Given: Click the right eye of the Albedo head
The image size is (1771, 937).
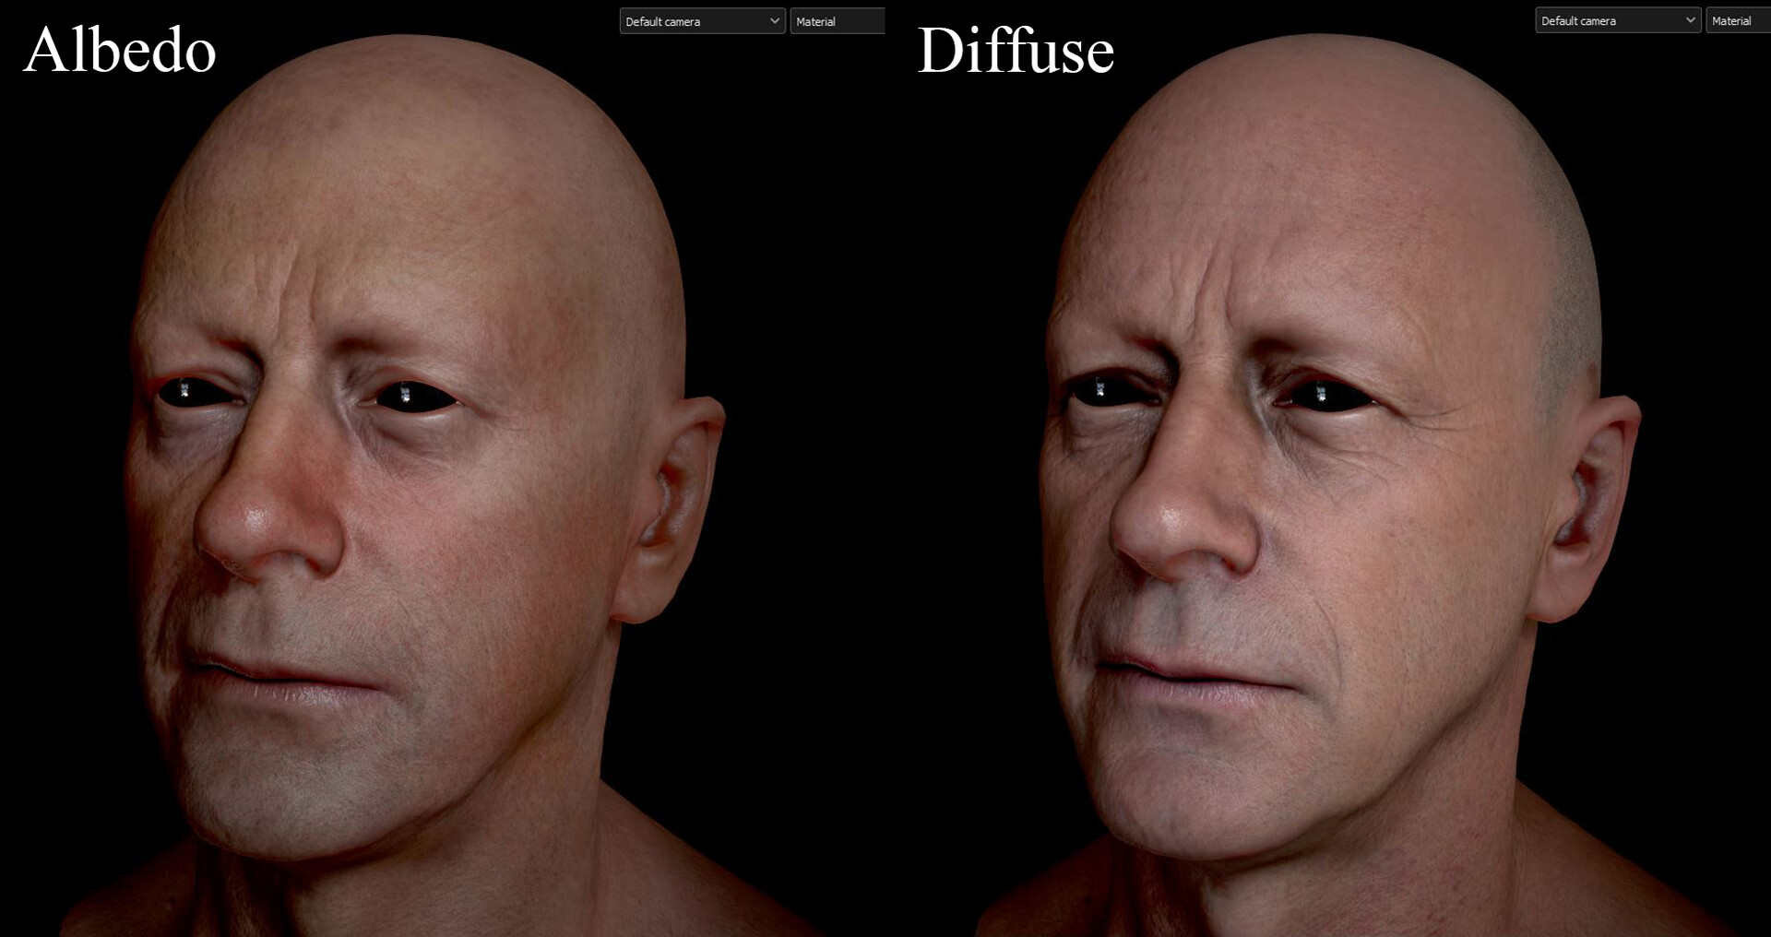Looking at the screenshot, I should tap(415, 392).
